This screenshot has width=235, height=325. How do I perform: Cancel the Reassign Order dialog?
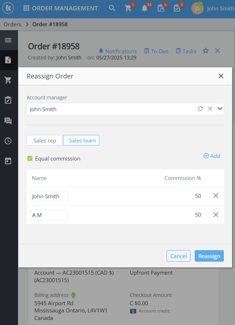point(178,256)
